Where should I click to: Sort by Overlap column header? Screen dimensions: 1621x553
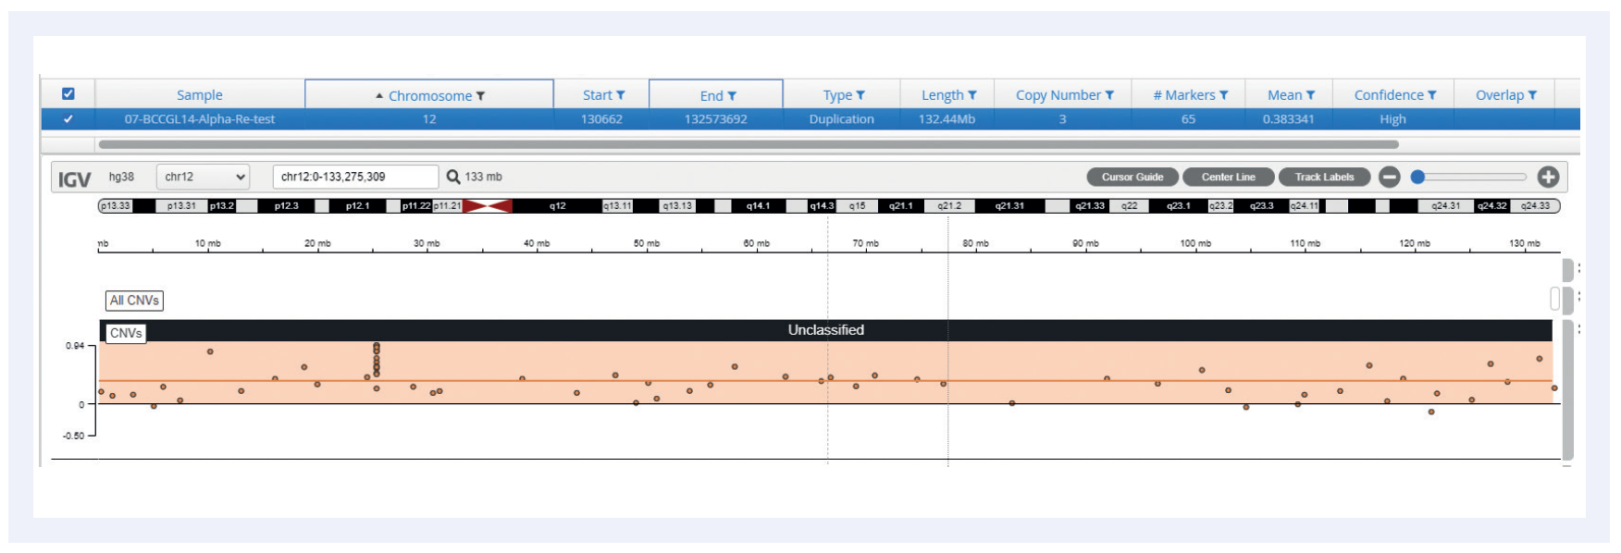(x=1500, y=95)
